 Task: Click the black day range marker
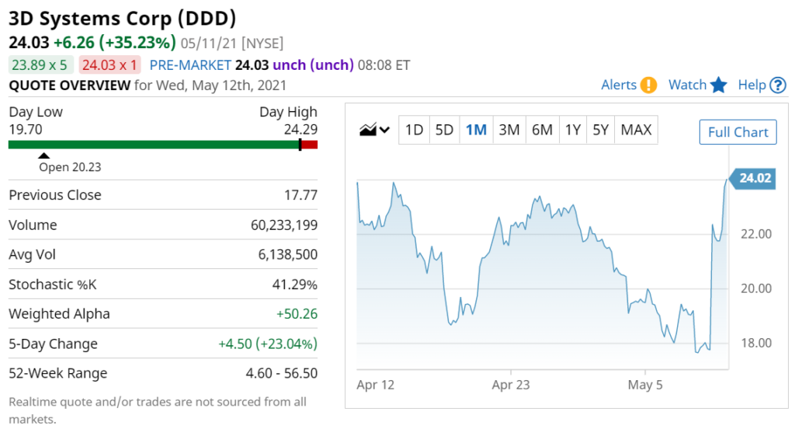300,145
